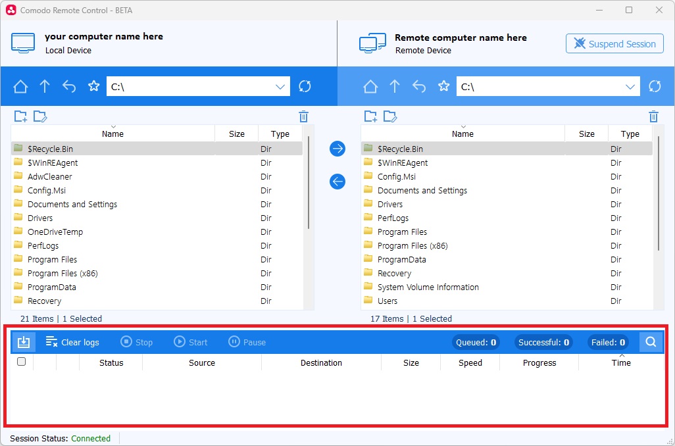Search transfer logs with magnifier icon
The width and height of the screenshot is (675, 446).
tap(651, 342)
